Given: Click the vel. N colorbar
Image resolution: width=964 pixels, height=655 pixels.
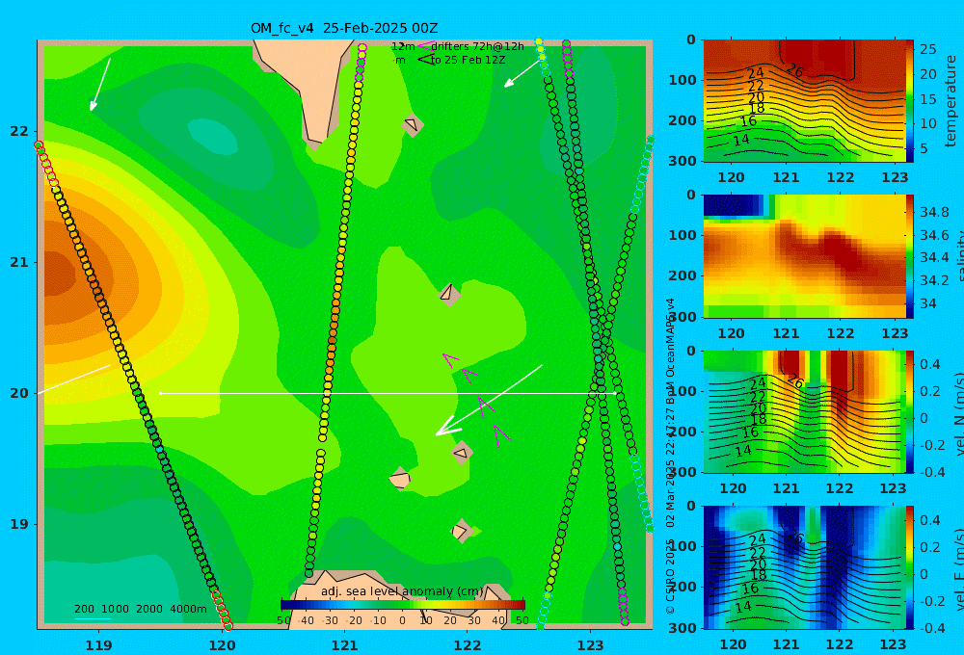Looking at the screenshot, I should click(x=910, y=411).
